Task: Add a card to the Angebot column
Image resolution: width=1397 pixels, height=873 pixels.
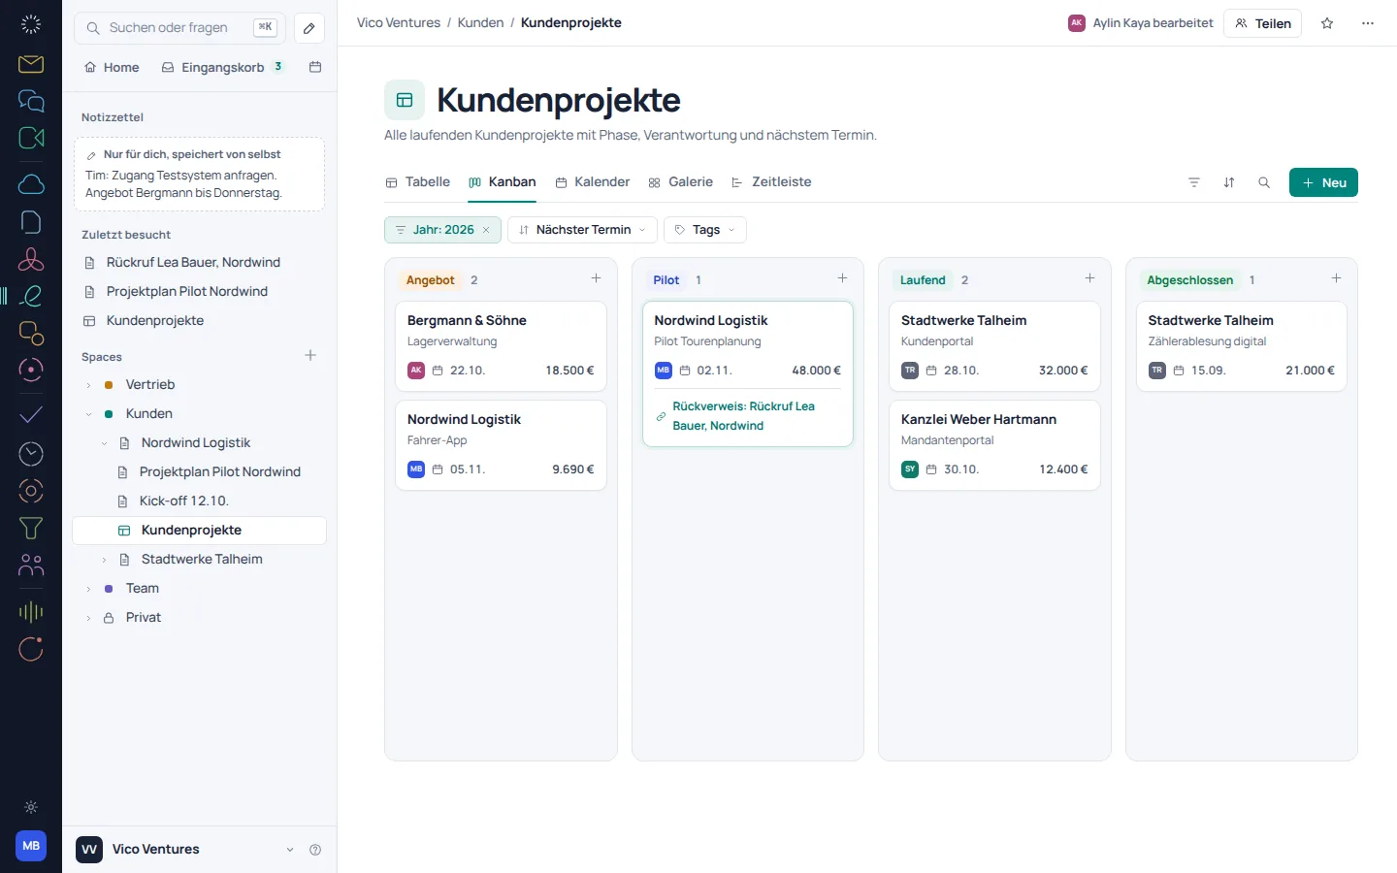Action: 596,278
